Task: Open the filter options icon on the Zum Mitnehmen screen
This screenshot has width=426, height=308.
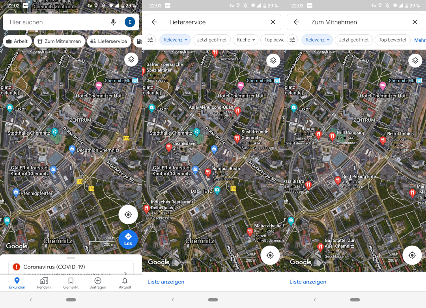Action: pos(292,40)
